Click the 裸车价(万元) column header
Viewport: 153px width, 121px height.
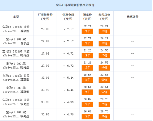tap(87, 17)
